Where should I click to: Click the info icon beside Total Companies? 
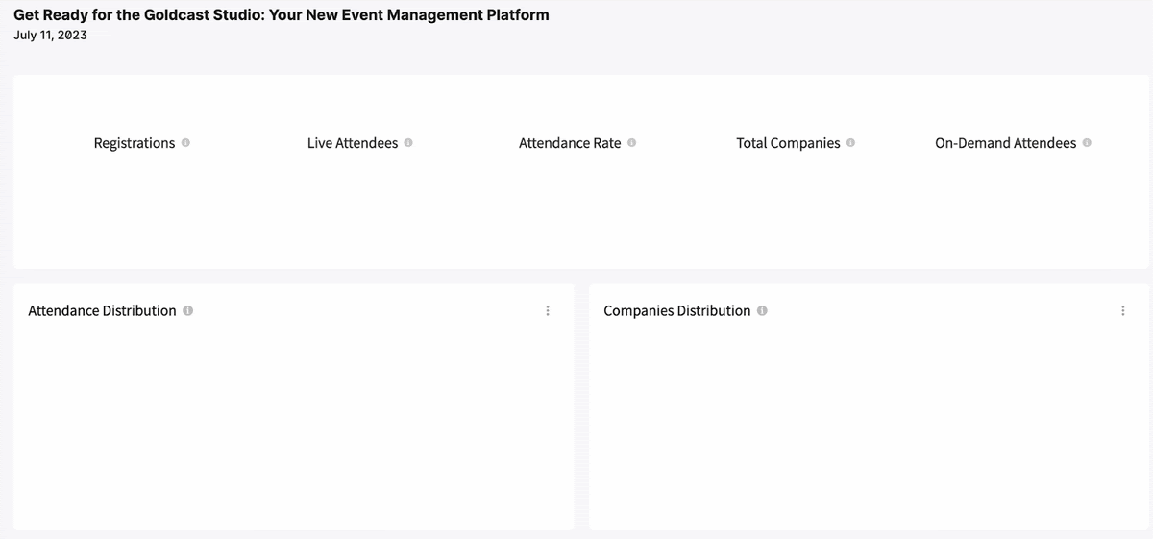[851, 143]
